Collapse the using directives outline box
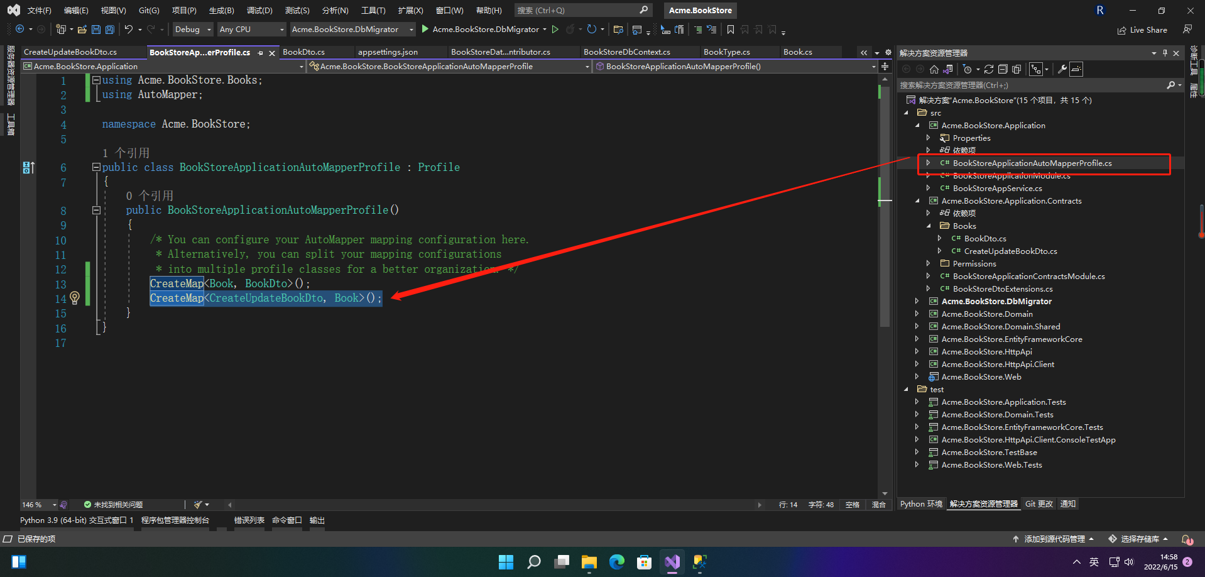This screenshot has height=577, width=1205. (96, 80)
